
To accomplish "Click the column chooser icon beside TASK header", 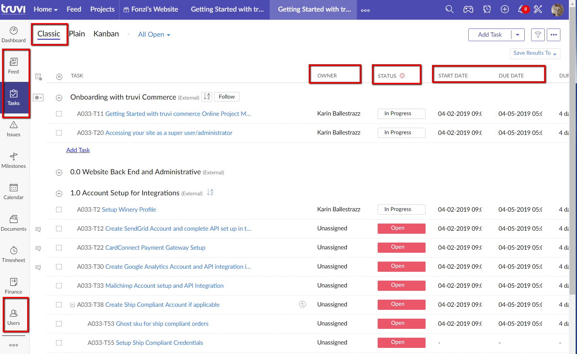I will pos(39,77).
